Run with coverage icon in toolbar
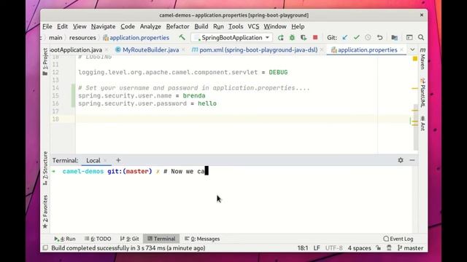The height and width of the screenshot is (262, 467). click(x=304, y=38)
